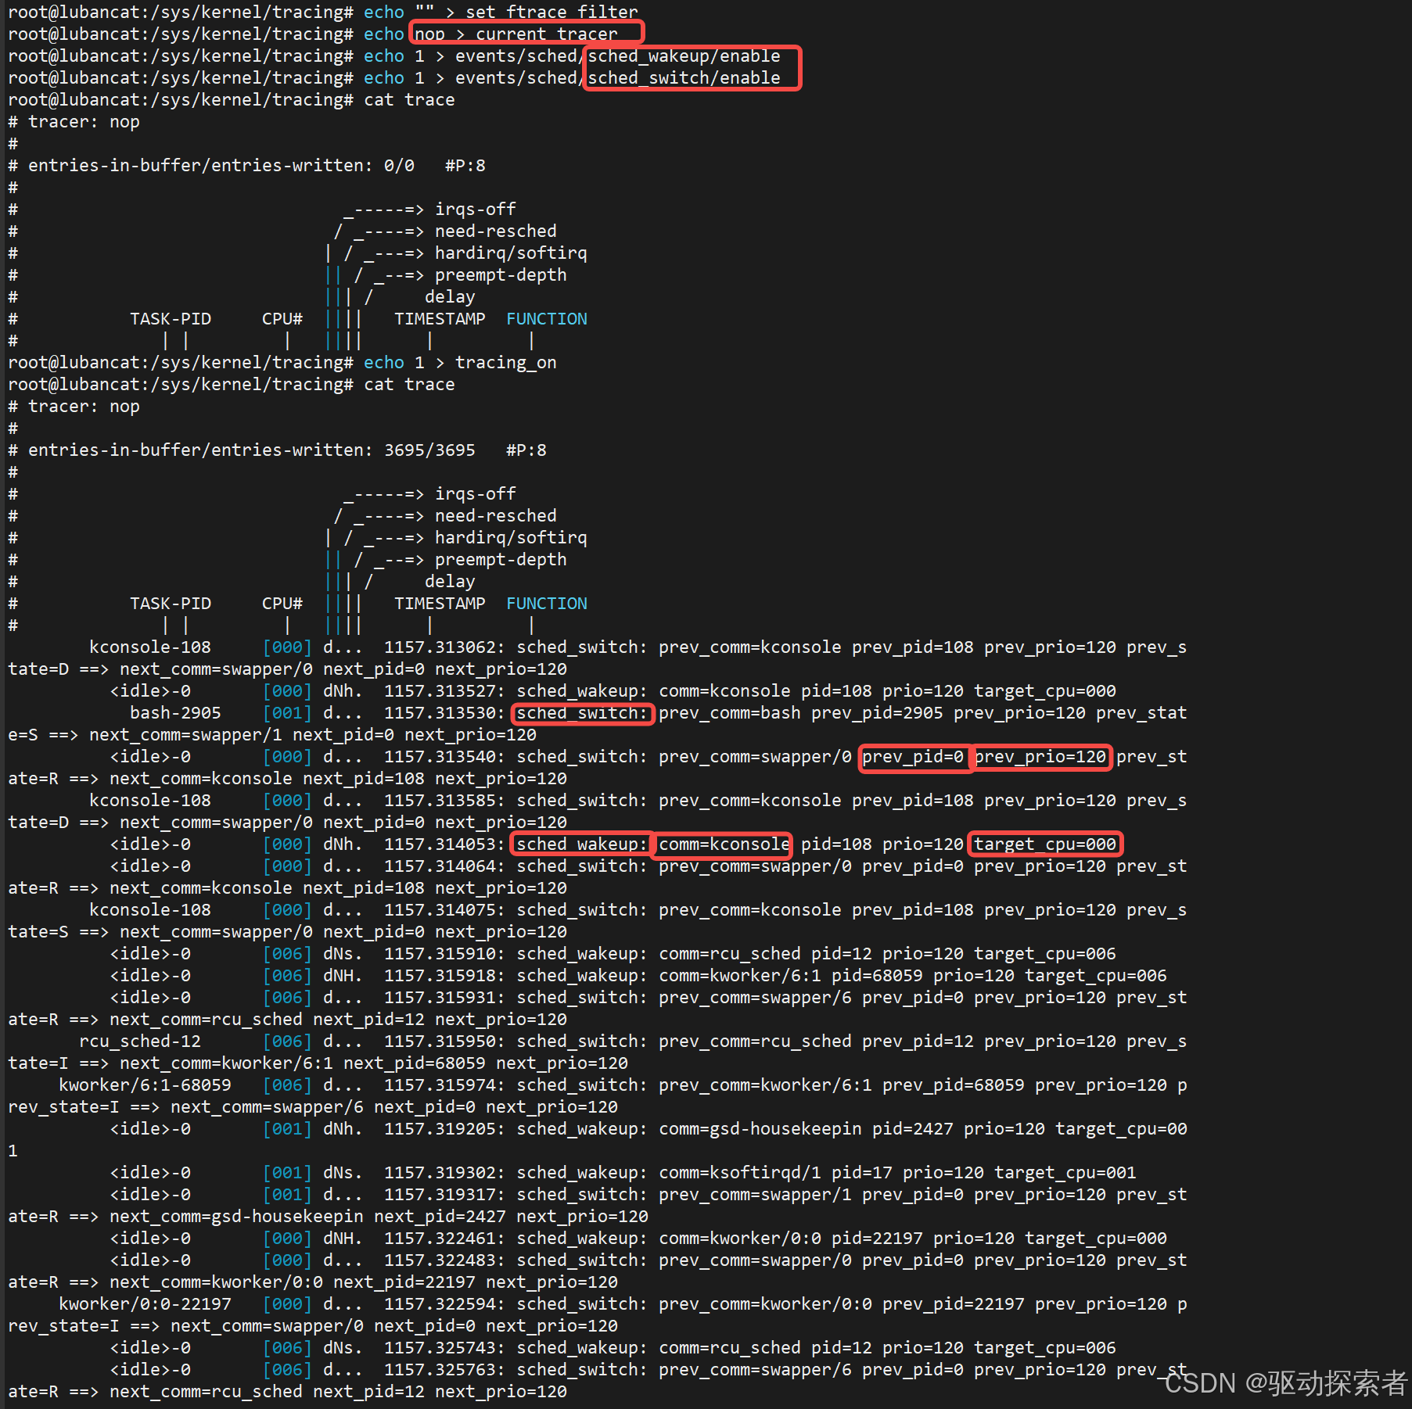Click the highlighted 'prev_pid=0' annotation
The image size is (1412, 1409).
click(x=914, y=756)
